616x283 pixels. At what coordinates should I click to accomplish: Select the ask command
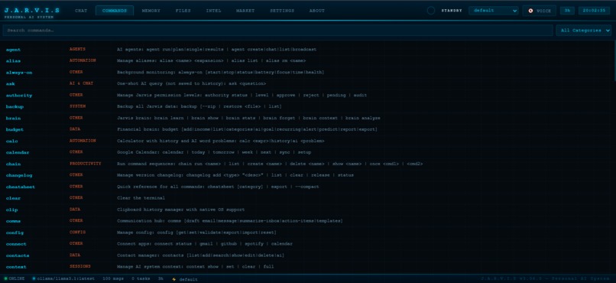[x=10, y=83]
